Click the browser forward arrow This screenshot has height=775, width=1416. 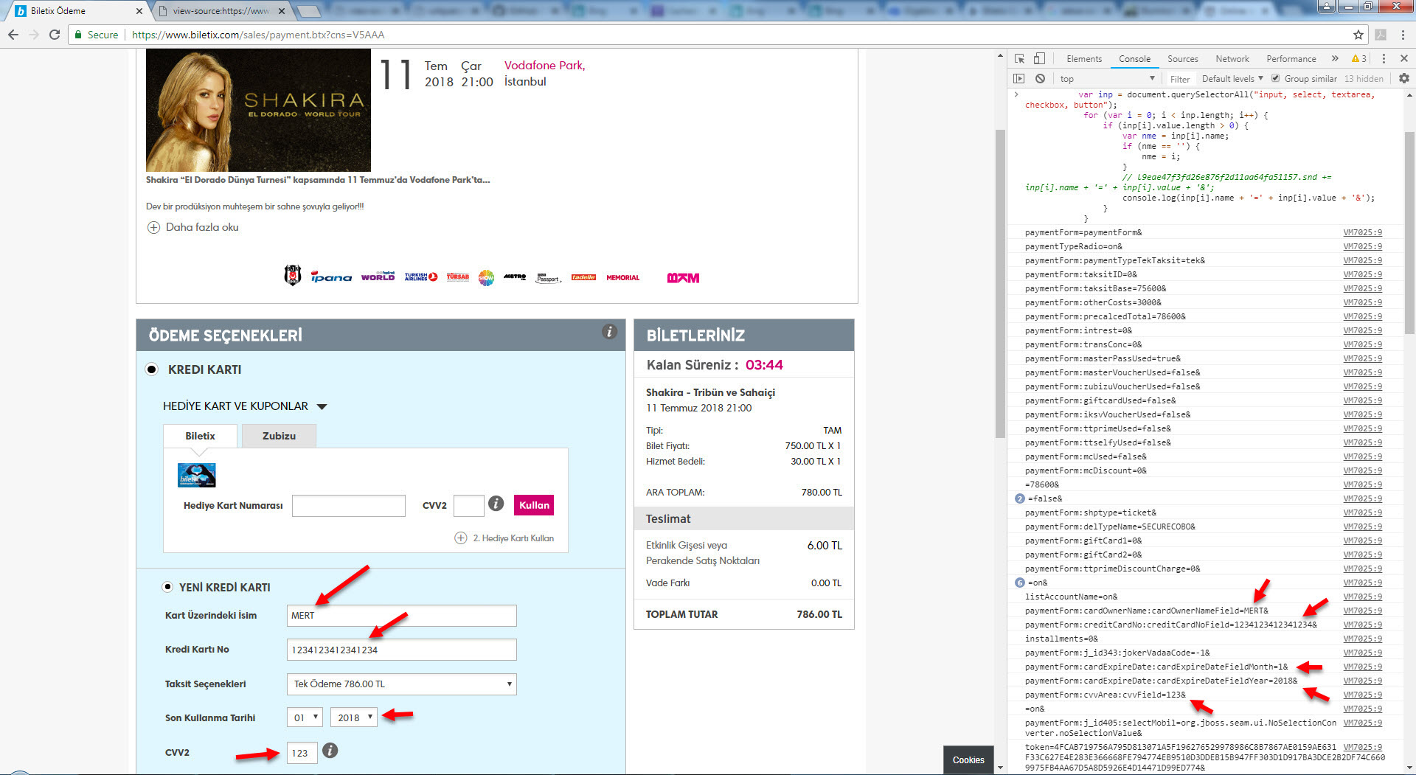[x=33, y=35]
